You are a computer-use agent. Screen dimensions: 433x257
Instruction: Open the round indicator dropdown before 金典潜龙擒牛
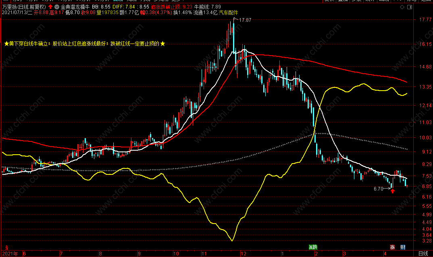(x=57, y=6)
